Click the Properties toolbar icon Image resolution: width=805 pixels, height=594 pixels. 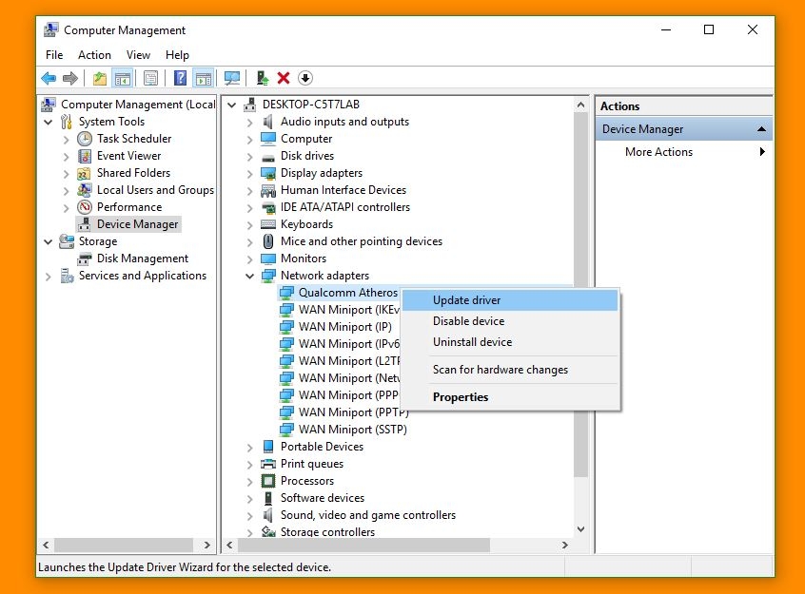click(148, 78)
